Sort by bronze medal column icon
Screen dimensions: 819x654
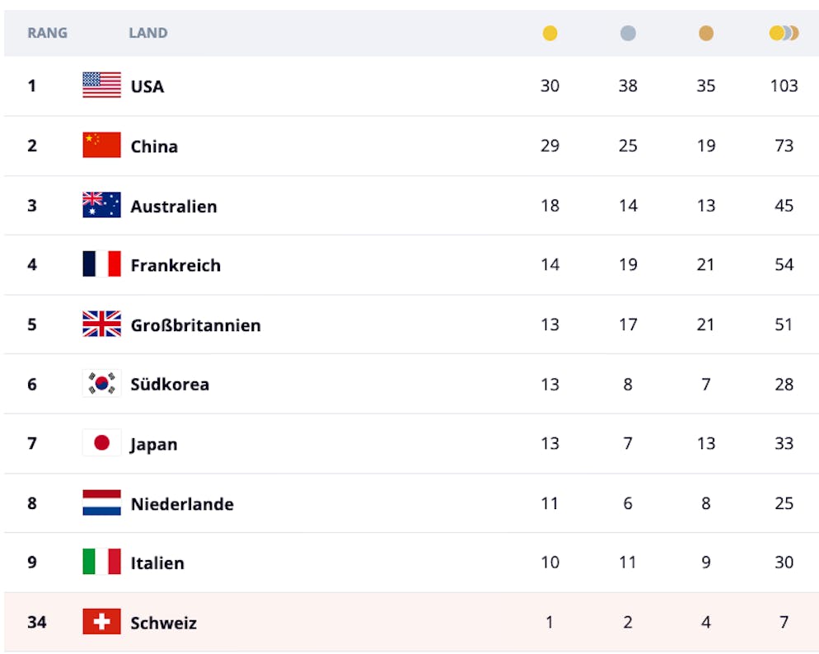(x=706, y=34)
